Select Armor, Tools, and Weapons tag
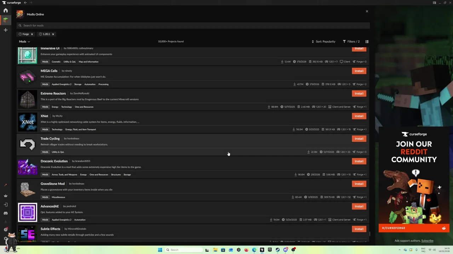Viewport: 453px width, 254px height. (x=64, y=175)
